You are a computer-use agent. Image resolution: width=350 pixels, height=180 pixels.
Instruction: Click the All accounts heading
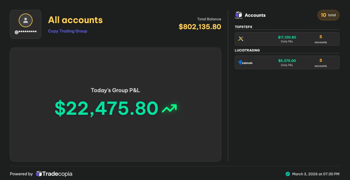pyautogui.click(x=75, y=20)
